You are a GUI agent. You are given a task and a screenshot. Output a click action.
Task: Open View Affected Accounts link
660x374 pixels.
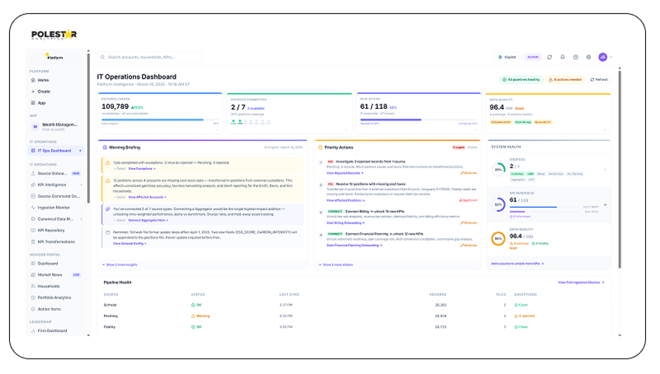147,197
